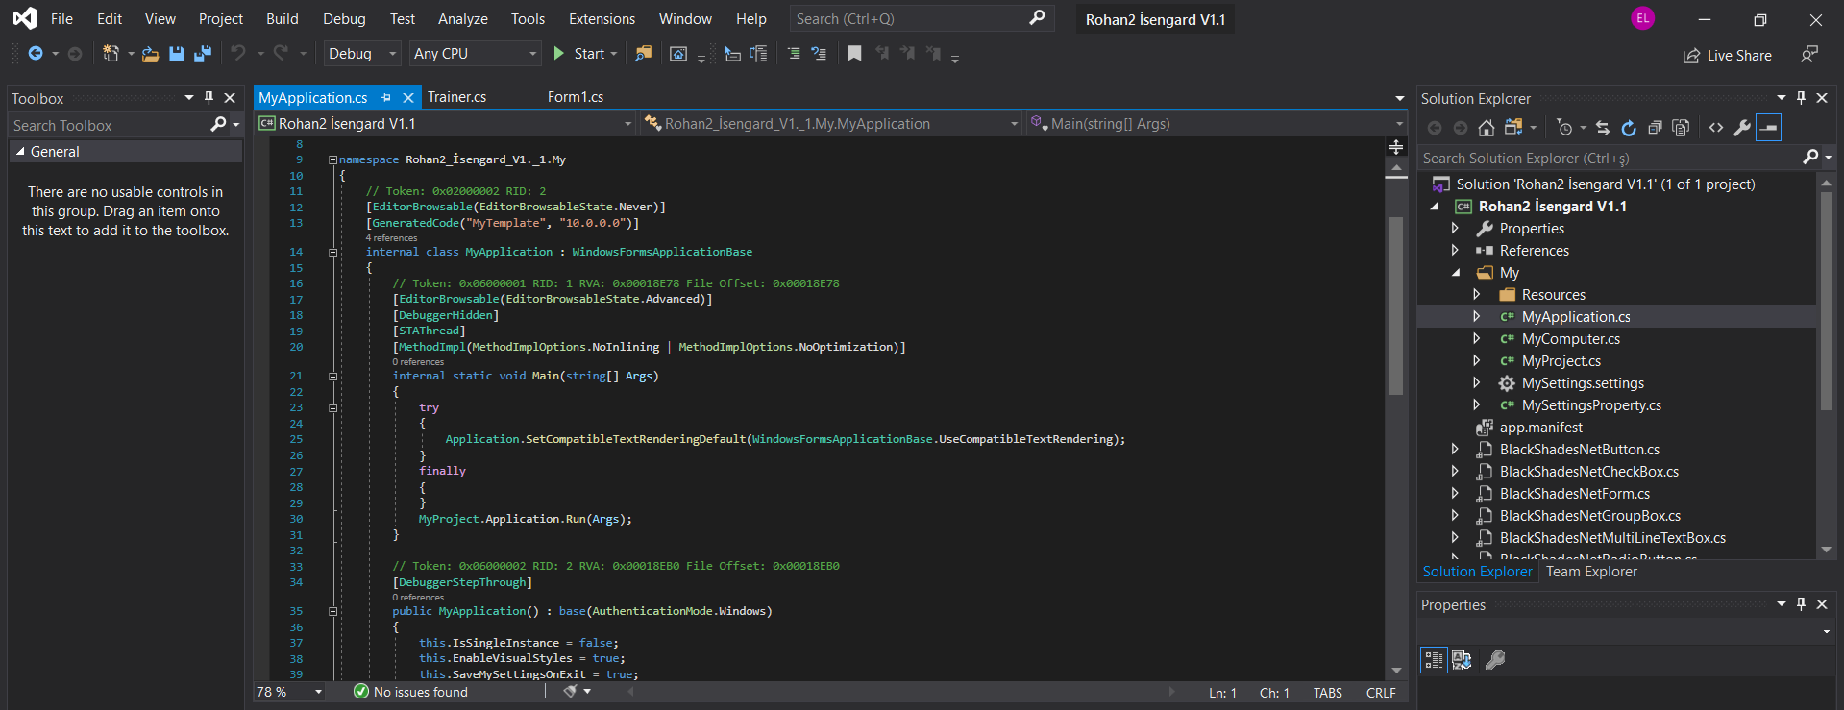The height and width of the screenshot is (710, 1844).
Task: Toggle pin on MyApplication.cs tab
Action: pos(385,98)
